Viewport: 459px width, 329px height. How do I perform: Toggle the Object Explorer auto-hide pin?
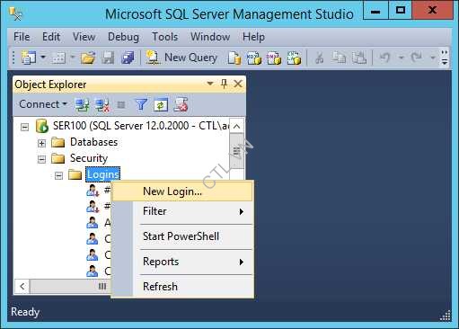point(224,84)
